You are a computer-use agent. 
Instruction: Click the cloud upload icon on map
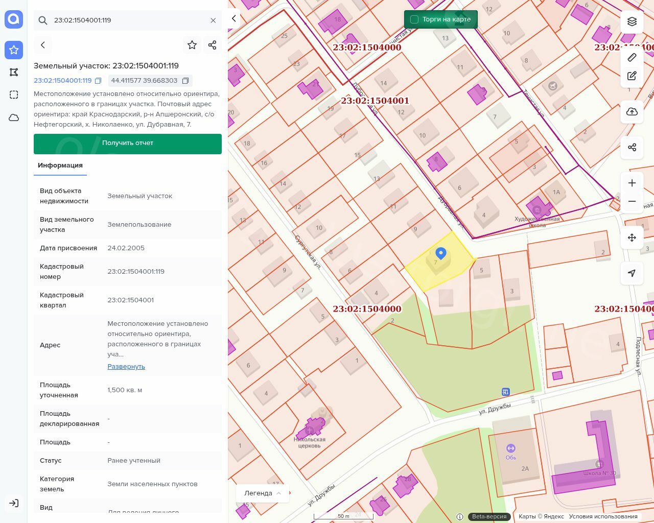pyautogui.click(x=632, y=112)
